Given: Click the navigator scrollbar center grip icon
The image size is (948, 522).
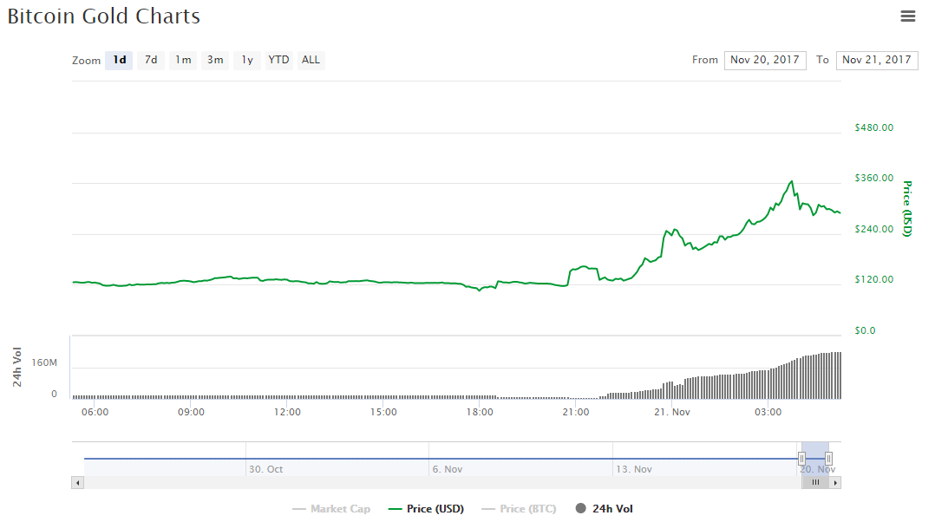Looking at the screenshot, I should (x=815, y=482).
